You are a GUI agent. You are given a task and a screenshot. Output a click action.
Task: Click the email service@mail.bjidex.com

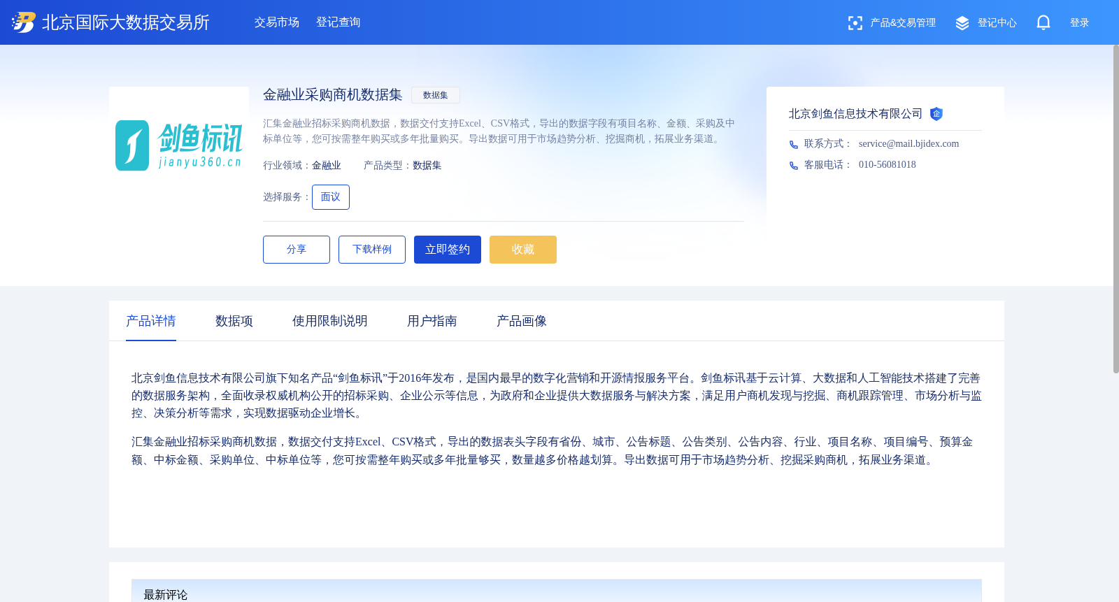909,144
